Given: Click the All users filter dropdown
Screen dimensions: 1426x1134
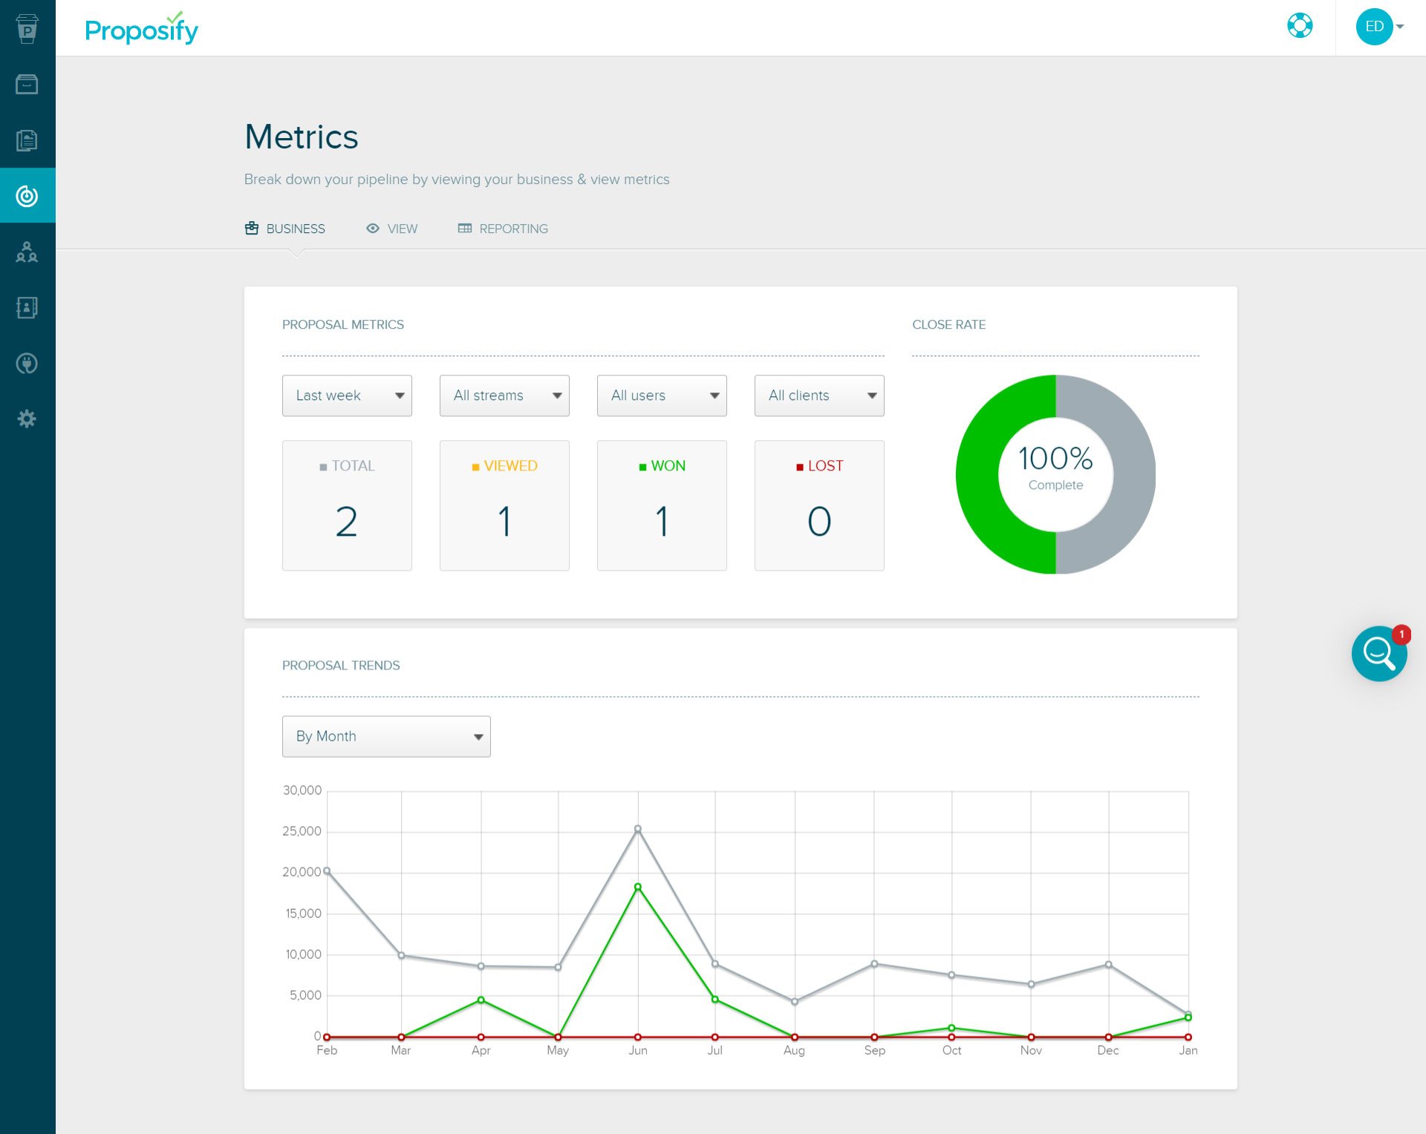Looking at the screenshot, I should click(662, 396).
